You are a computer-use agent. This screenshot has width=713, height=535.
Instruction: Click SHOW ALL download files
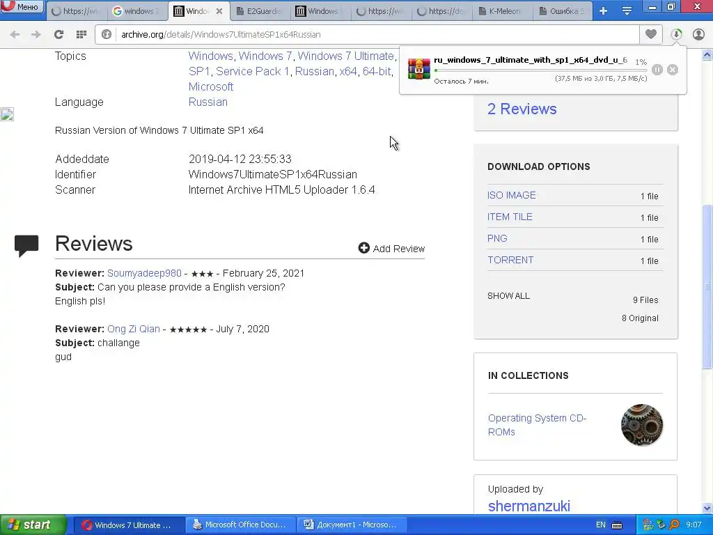click(508, 295)
